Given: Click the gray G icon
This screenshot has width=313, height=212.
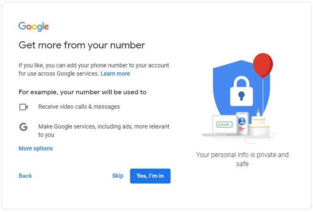Looking at the screenshot, I should pos(24,127).
